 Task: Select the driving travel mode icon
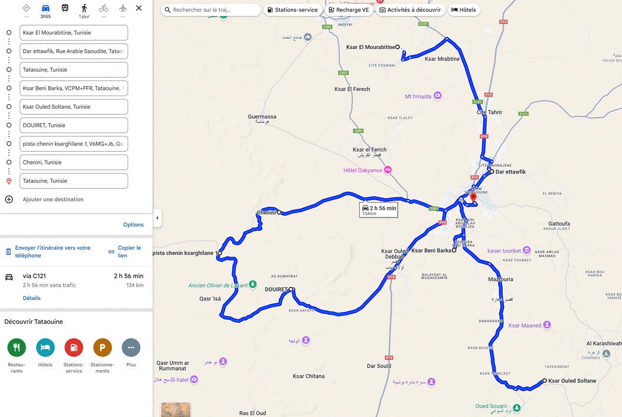click(x=45, y=8)
